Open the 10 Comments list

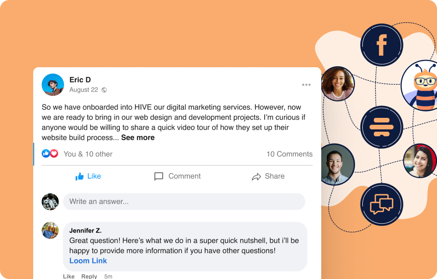coord(289,154)
